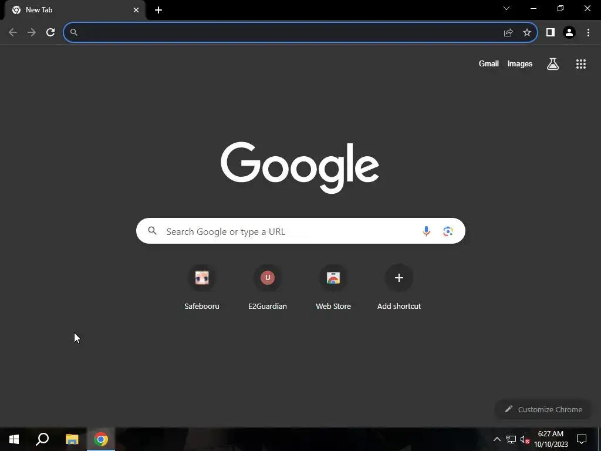The height and width of the screenshot is (451, 601).
Task: Click Add shortcut
Action: click(399, 288)
